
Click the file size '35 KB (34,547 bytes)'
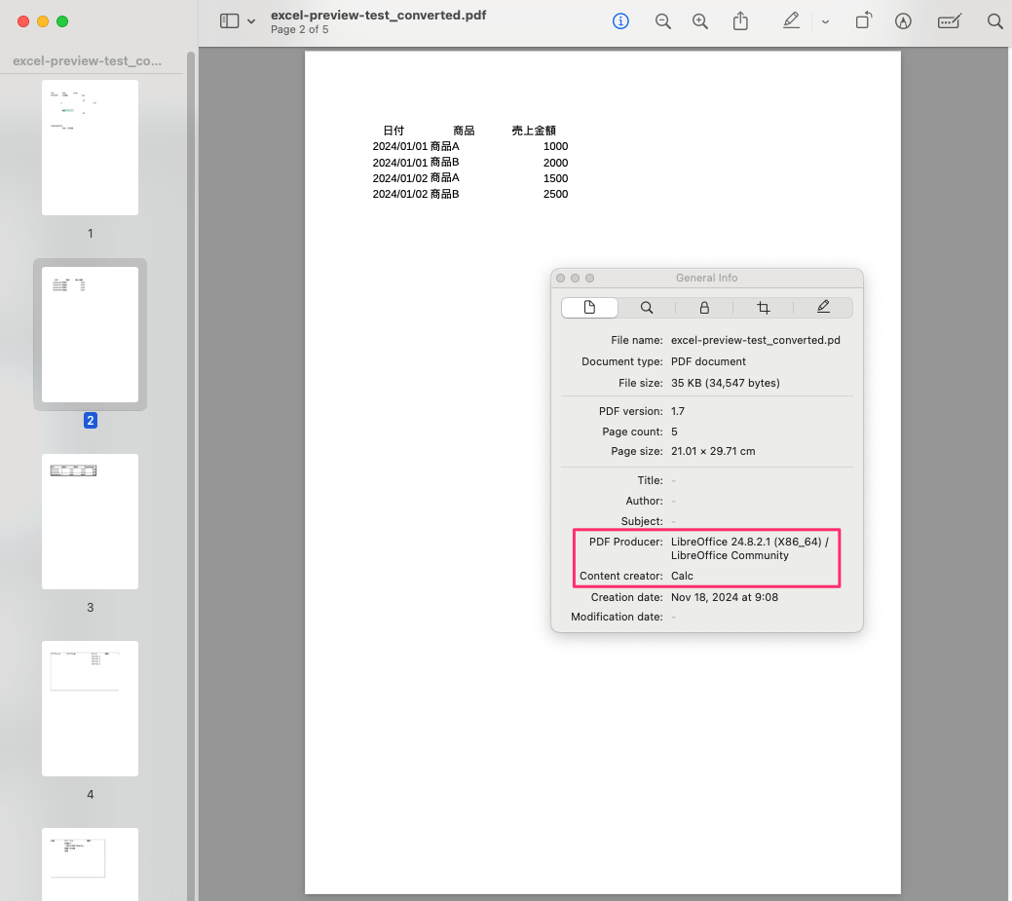click(725, 383)
